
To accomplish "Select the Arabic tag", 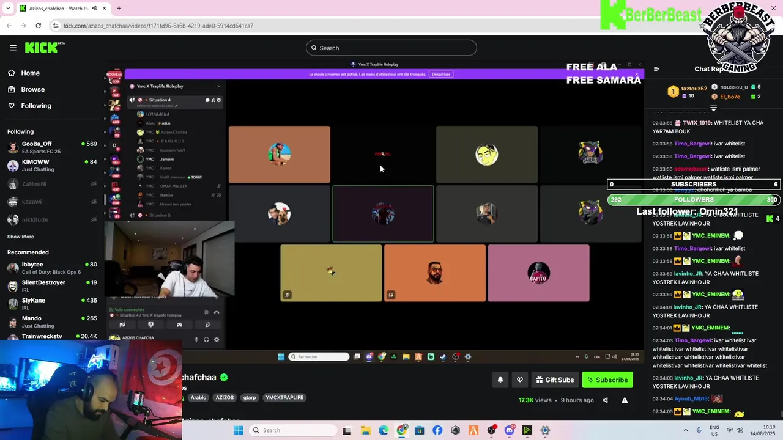I will click(x=198, y=398).
